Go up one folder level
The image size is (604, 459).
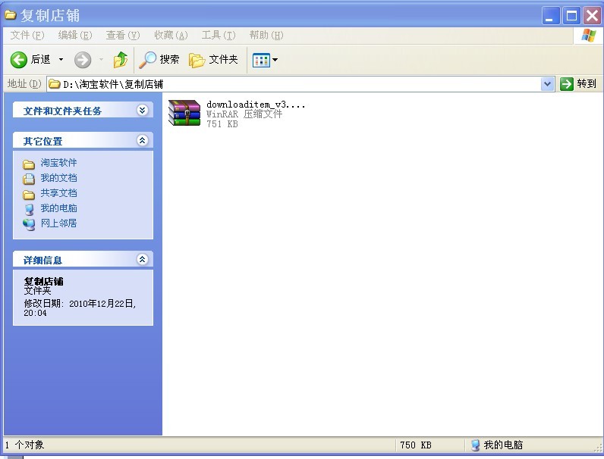pos(121,60)
